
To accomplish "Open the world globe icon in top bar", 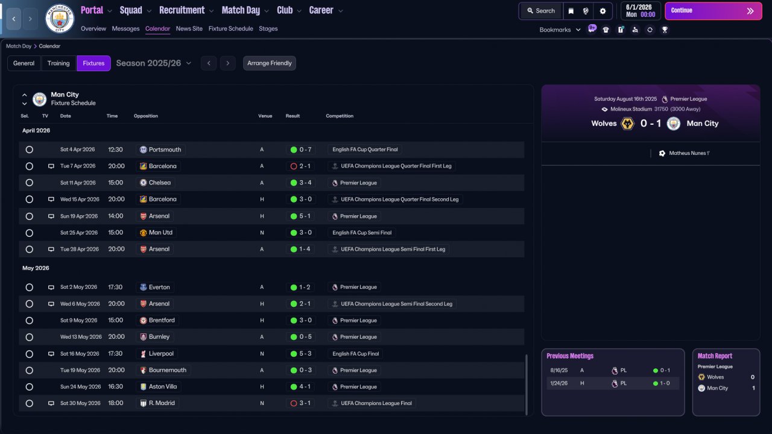I will pyautogui.click(x=586, y=11).
